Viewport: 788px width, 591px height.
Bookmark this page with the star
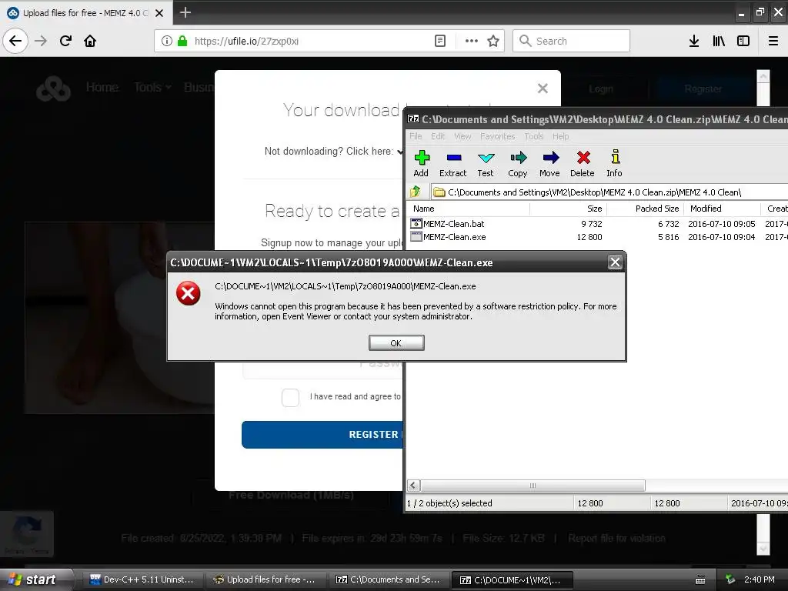pos(493,41)
